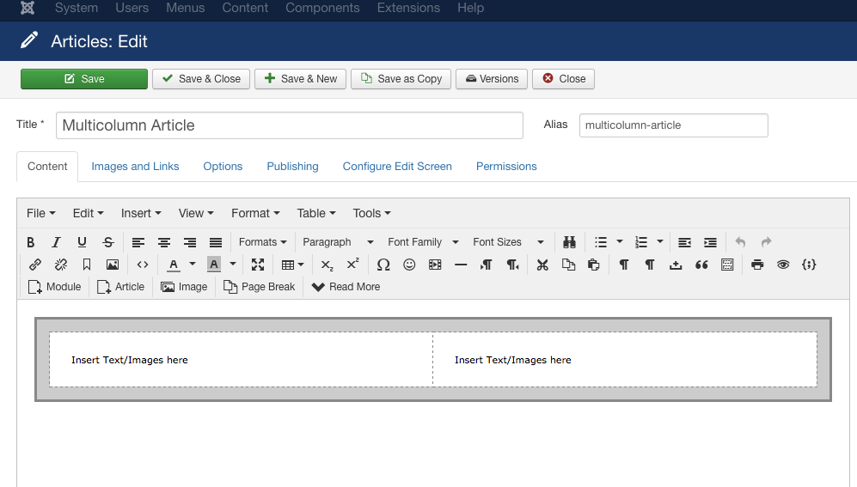Open article Versions

[492, 79]
